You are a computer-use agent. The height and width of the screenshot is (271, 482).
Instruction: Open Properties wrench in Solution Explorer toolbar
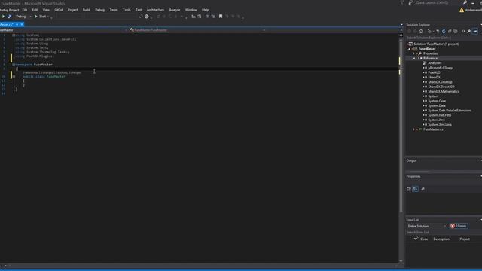(x=468, y=31)
